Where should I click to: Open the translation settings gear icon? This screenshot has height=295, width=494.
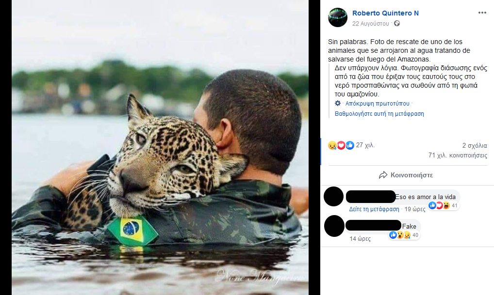pyautogui.click(x=338, y=103)
